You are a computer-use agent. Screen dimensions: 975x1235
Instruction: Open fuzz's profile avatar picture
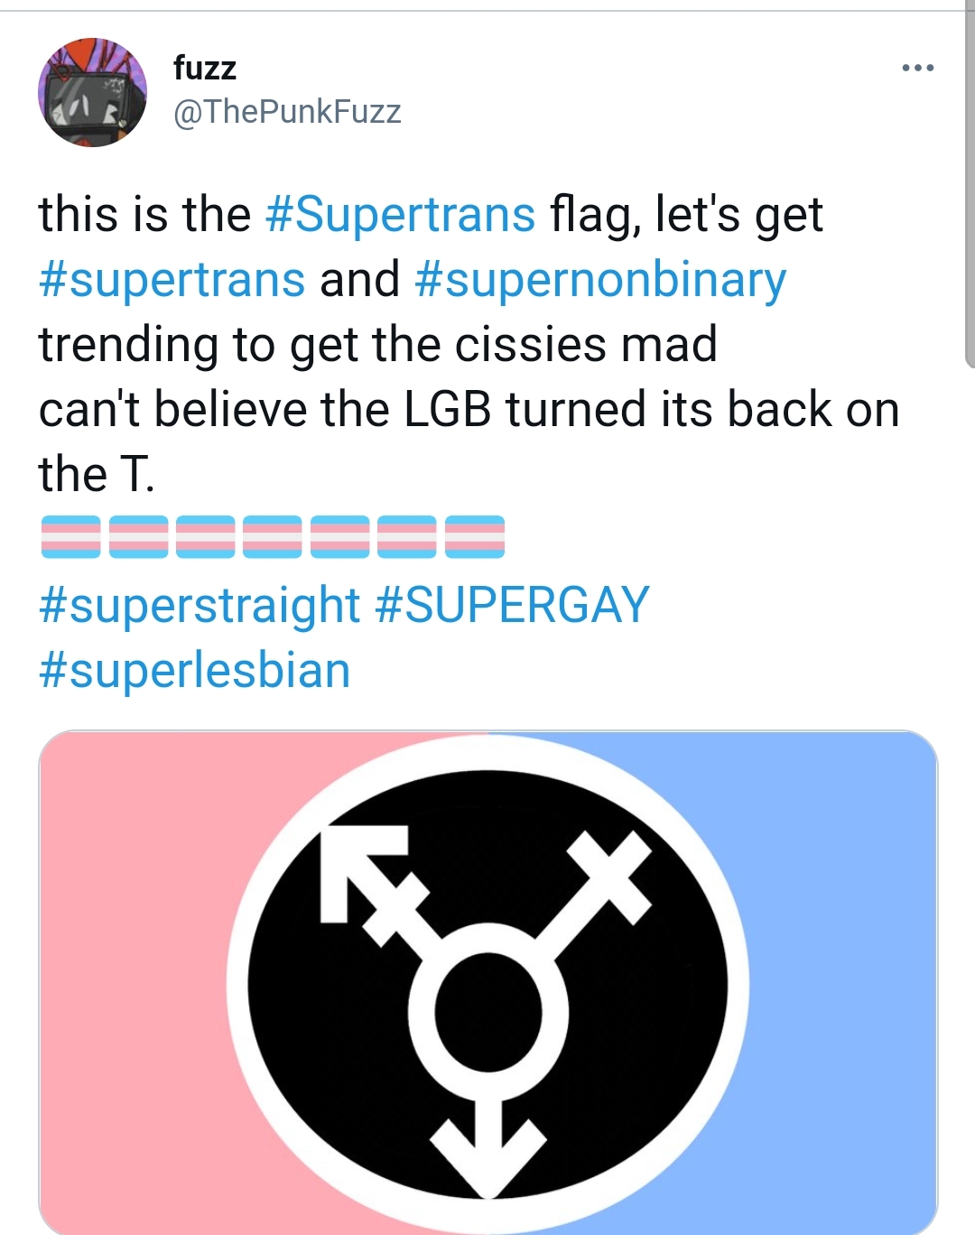point(92,92)
